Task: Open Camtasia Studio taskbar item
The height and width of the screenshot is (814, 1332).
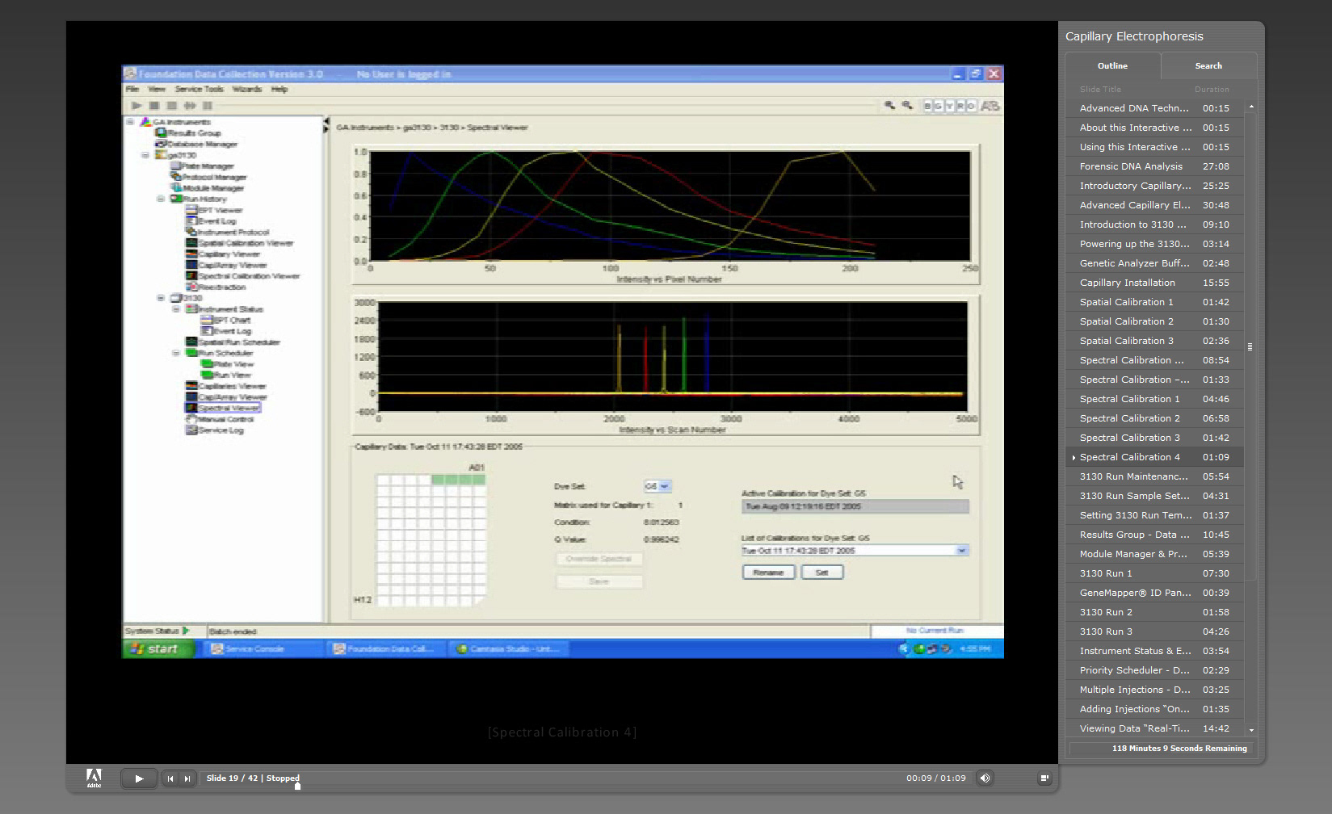Action: [x=509, y=648]
